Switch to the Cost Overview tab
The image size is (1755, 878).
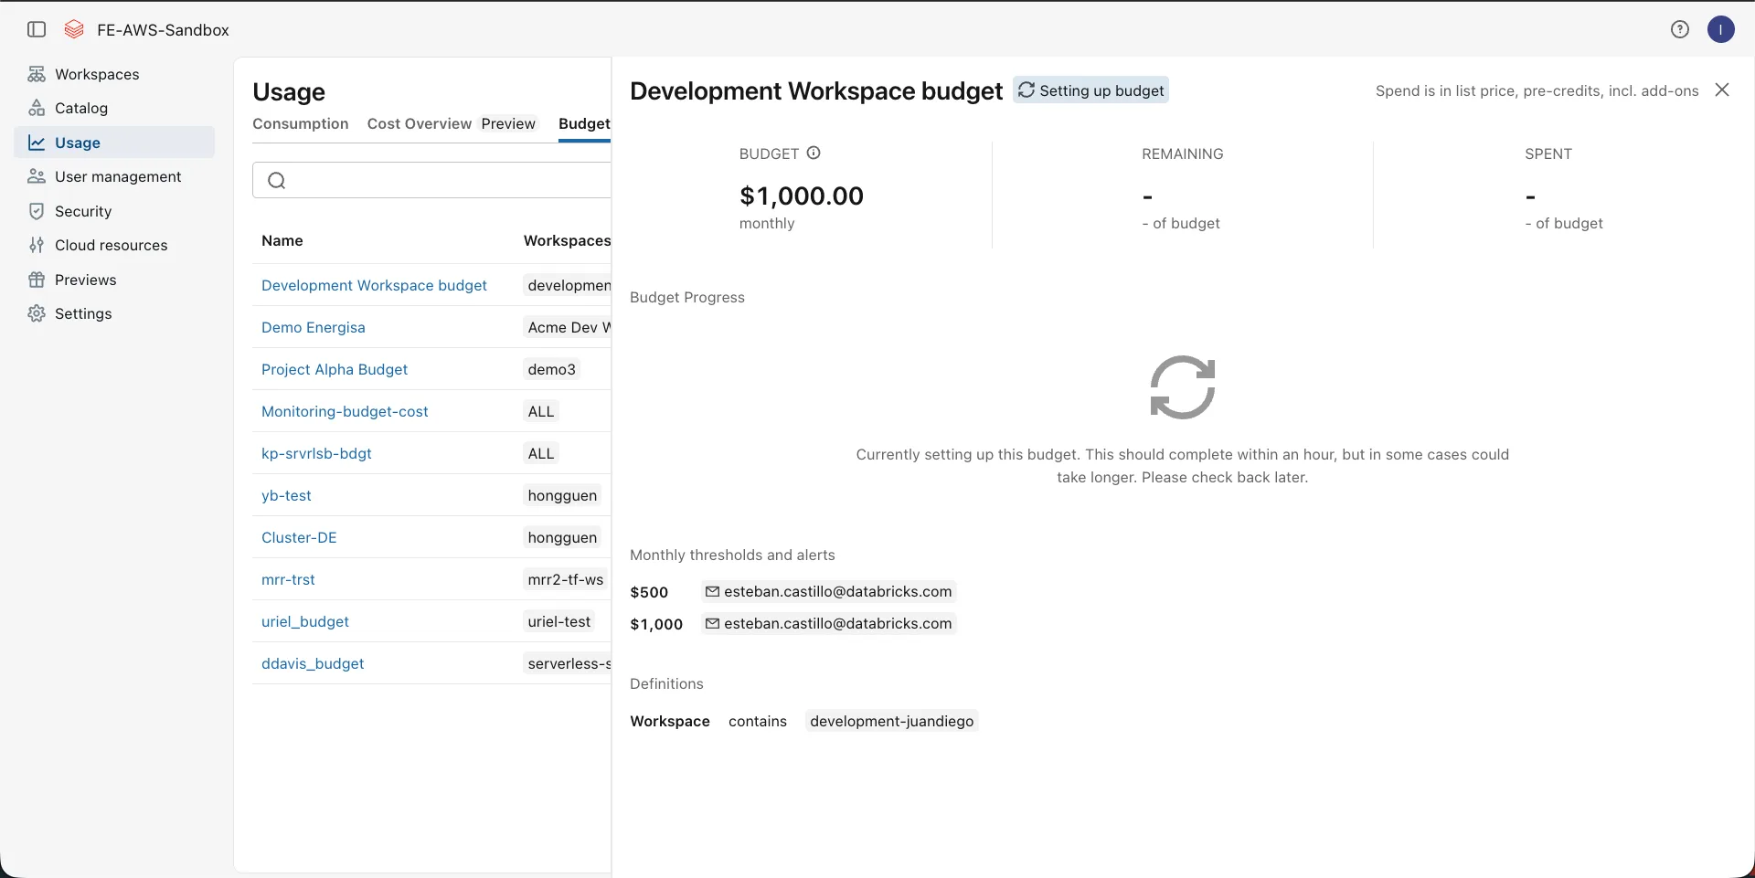[420, 123]
